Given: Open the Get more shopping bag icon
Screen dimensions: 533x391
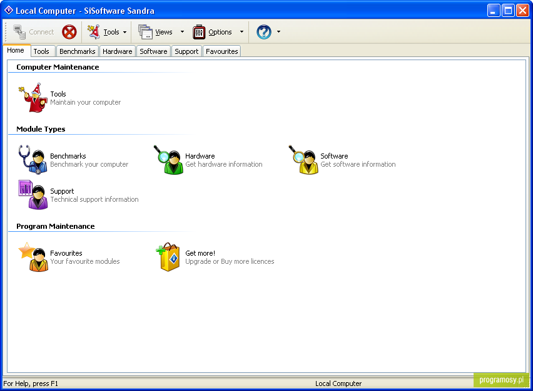Looking at the screenshot, I should pyautogui.click(x=168, y=257).
